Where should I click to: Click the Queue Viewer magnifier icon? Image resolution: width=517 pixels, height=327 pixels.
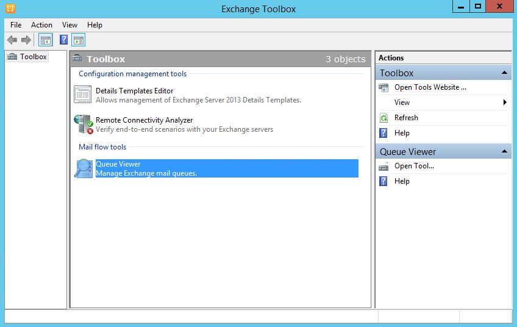coord(84,168)
